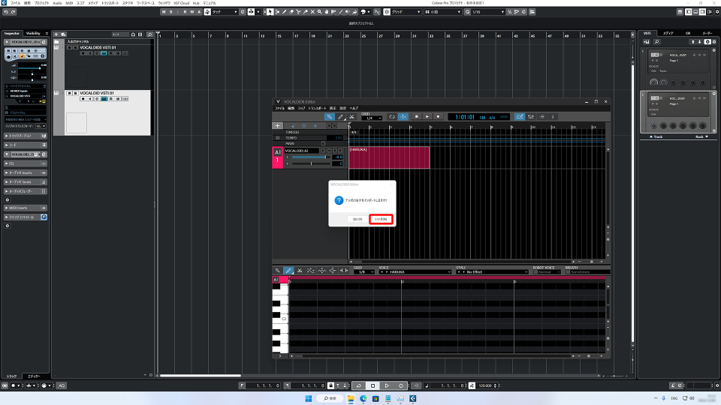Click the いいえ button in the import dialog
Viewport: 721px width, 405px height.
click(x=382, y=219)
